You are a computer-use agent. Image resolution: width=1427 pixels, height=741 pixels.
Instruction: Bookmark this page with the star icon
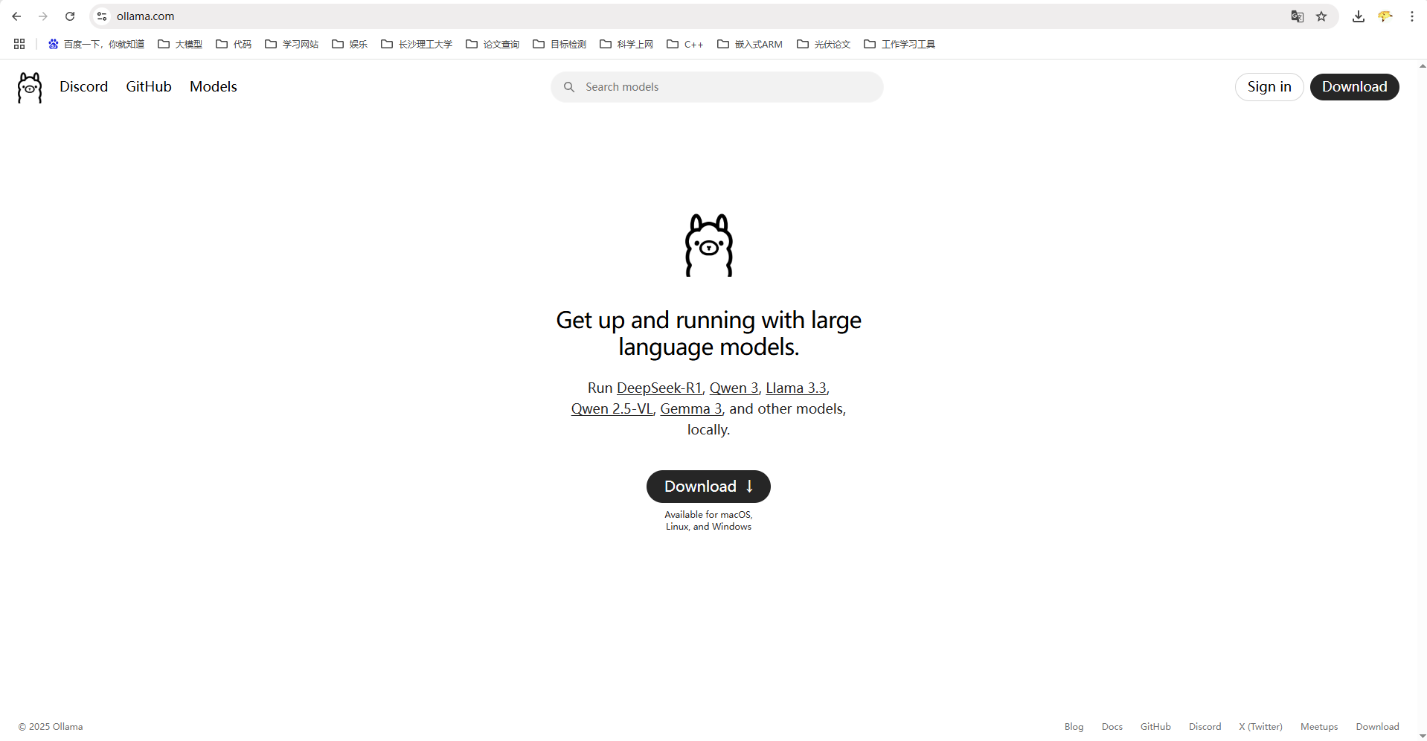[x=1321, y=16]
